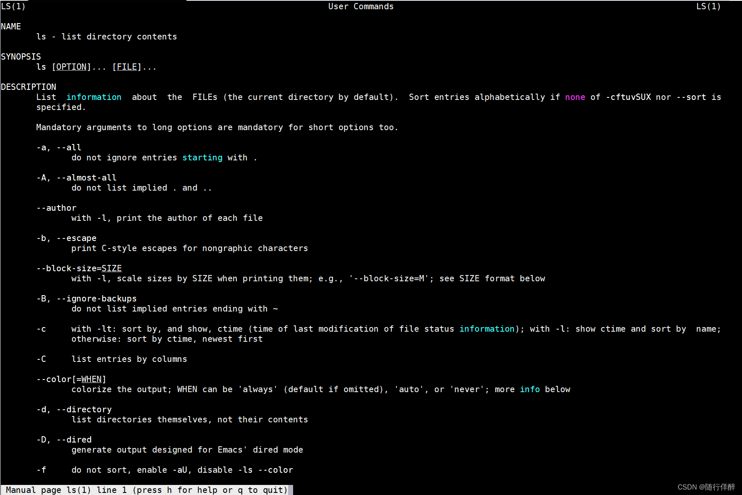Click the '-f' option flag
The image size is (742, 495).
pyautogui.click(x=41, y=470)
